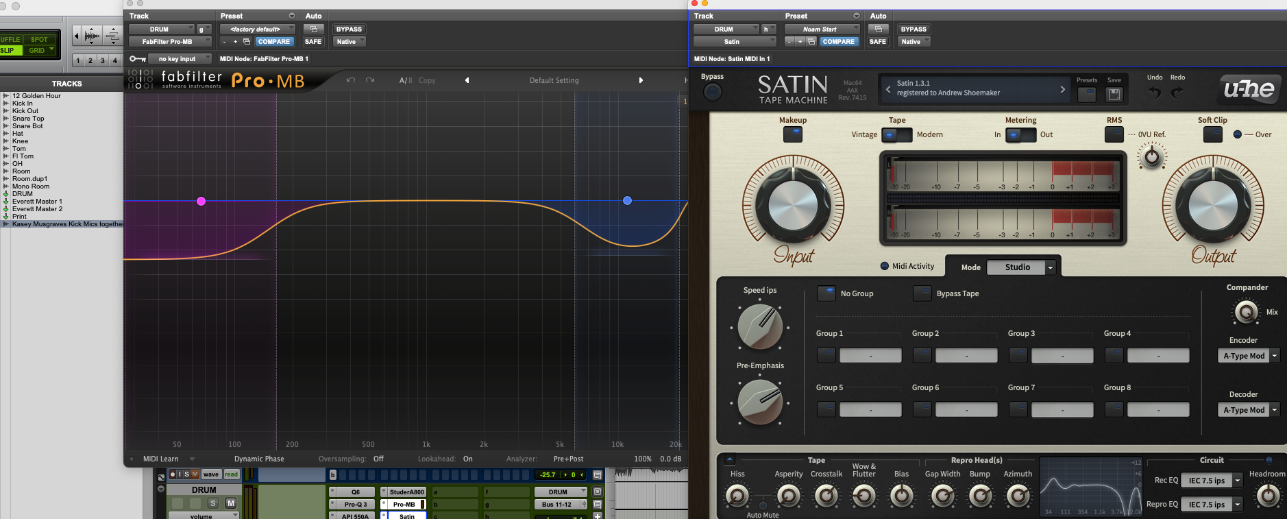The height and width of the screenshot is (519, 1287).
Task: Toggle the Makeup switch
Action: tap(793, 134)
